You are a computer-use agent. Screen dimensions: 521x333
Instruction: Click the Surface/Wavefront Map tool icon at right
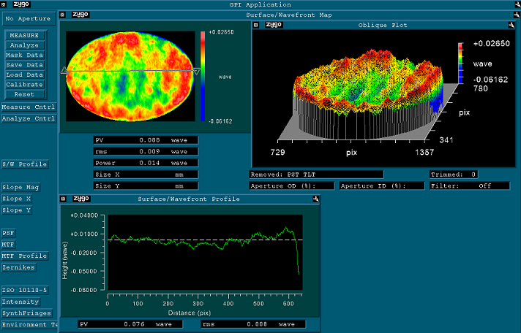pos(517,15)
